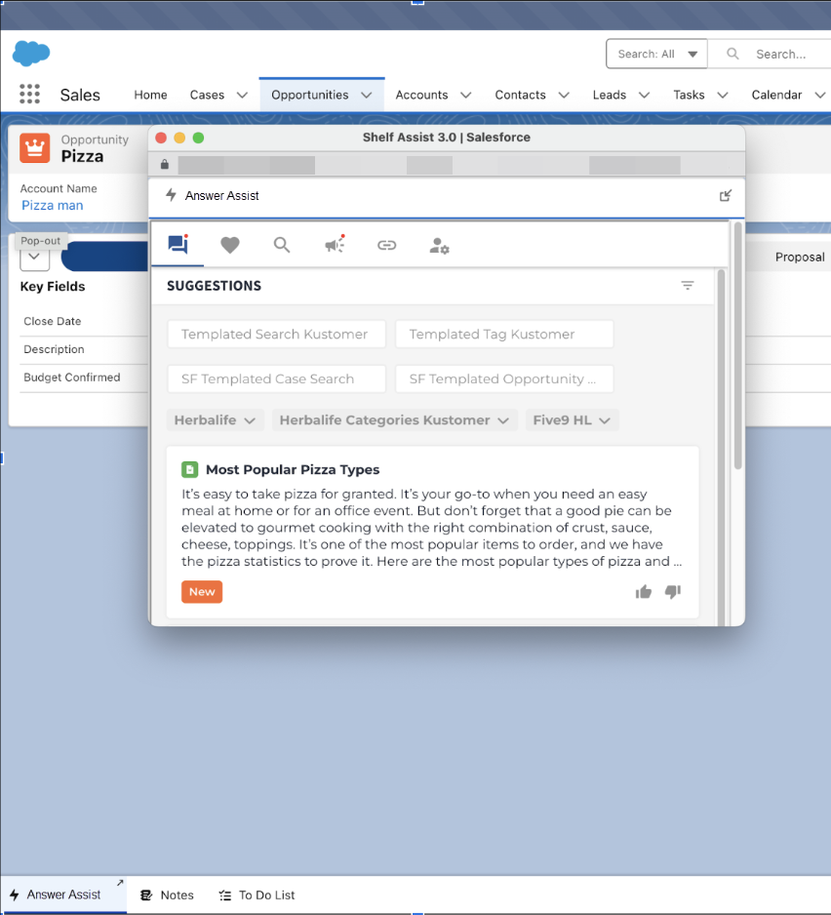Viewport: 831px width, 915px height.
Task: Open Answer Assist in the utility bar
Action: pos(63,895)
